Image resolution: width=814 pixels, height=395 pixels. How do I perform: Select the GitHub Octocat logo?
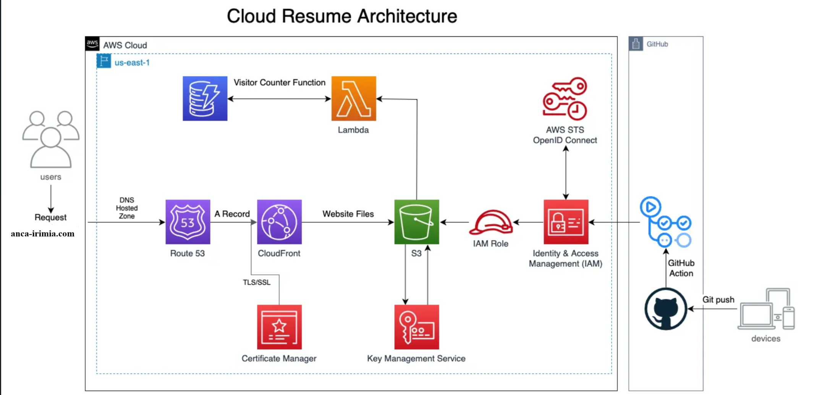pos(666,309)
